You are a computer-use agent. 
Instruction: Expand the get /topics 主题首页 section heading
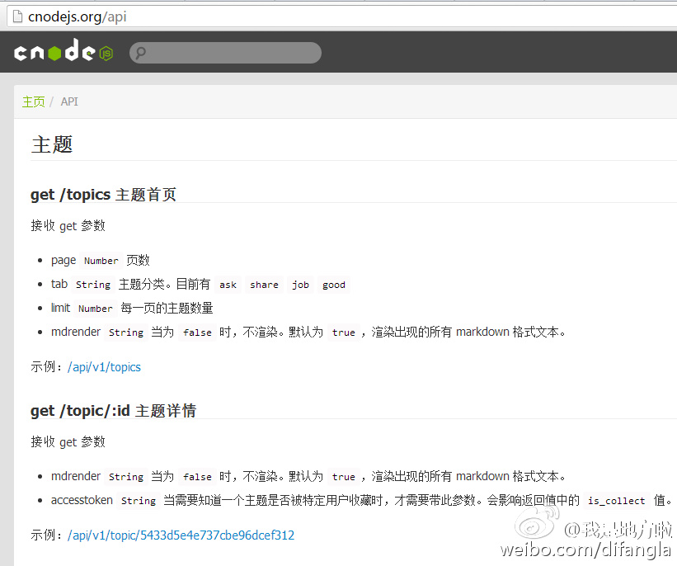pyautogui.click(x=103, y=195)
